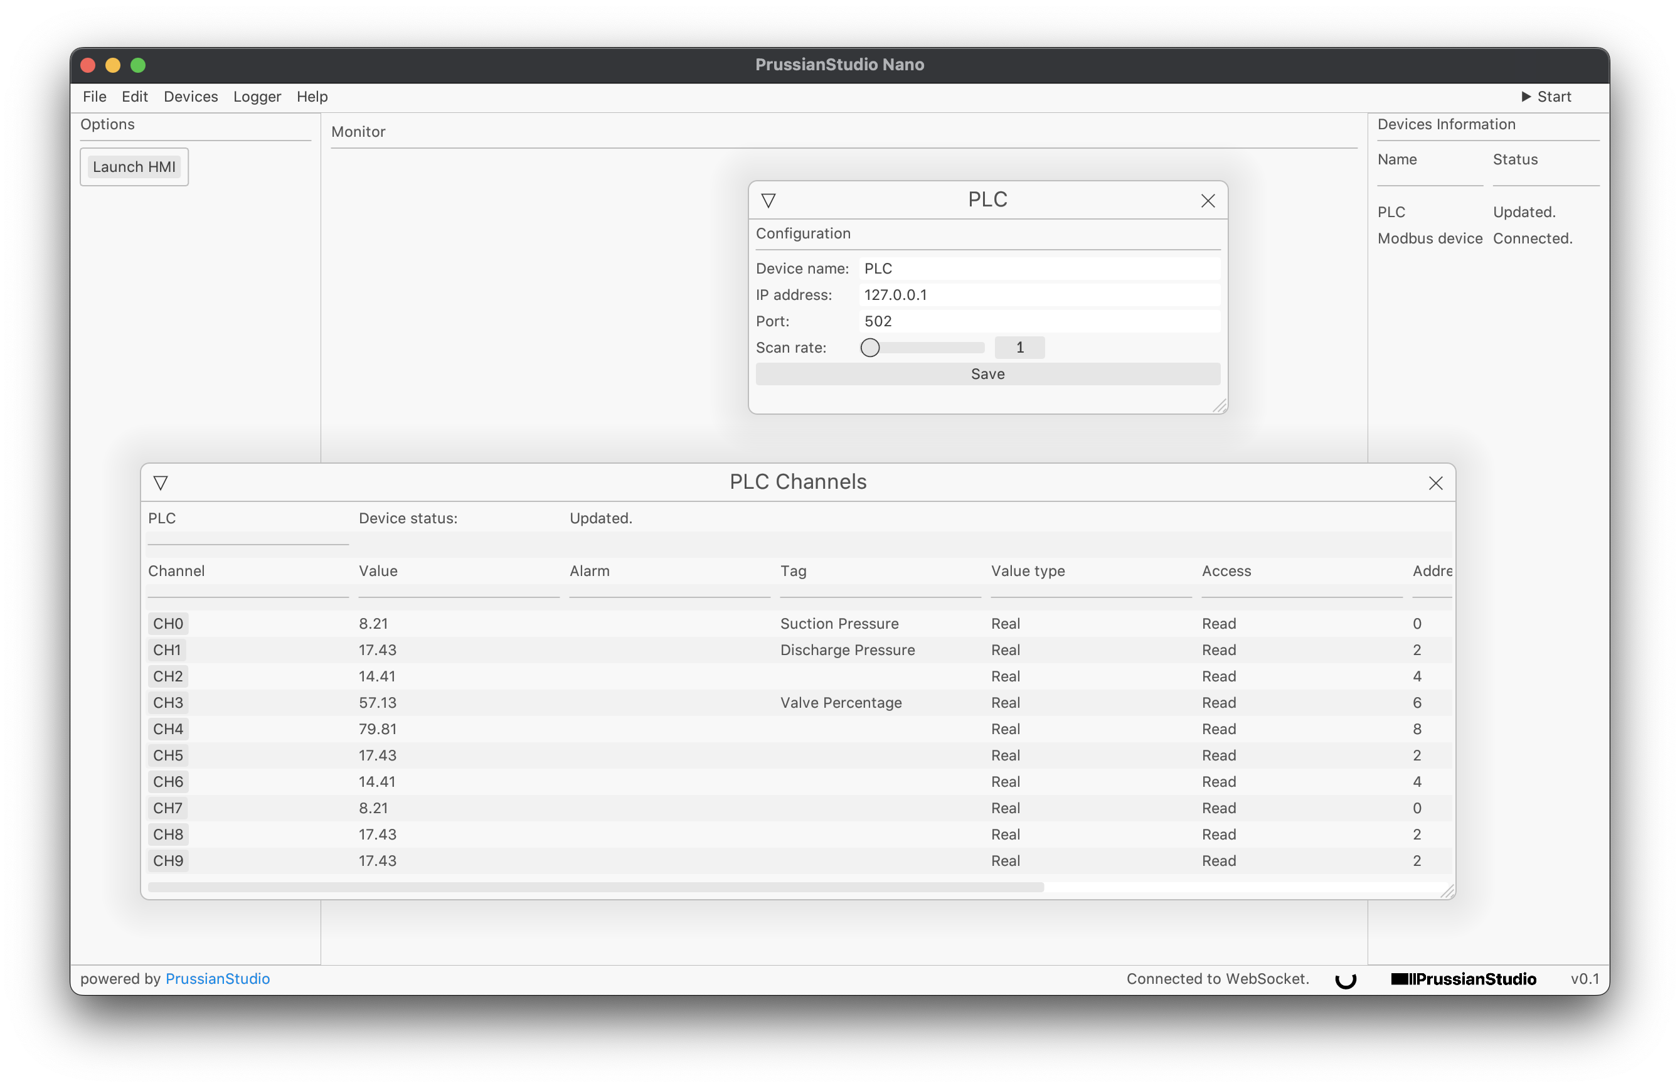Click the 79.81 value of CH4
This screenshot has height=1088, width=1680.
[x=378, y=728]
